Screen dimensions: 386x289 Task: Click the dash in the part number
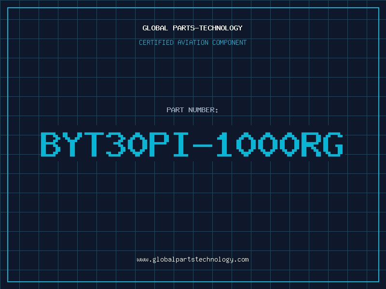pyautogui.click(x=203, y=145)
